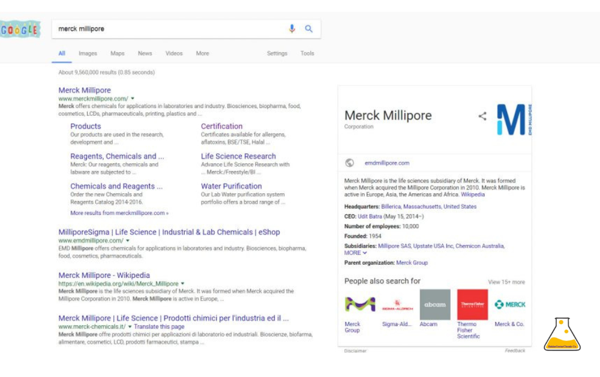Viewport: 600px width, 377px height.
Task: Open the Certification sitelink
Action: [221, 126]
